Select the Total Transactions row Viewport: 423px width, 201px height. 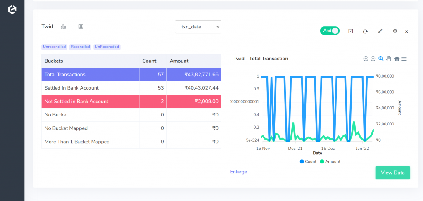pos(131,74)
